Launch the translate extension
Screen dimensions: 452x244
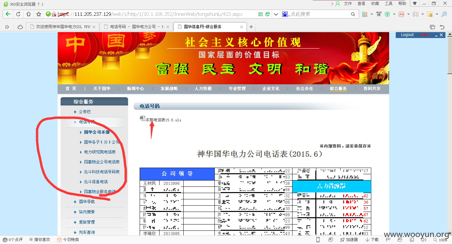(379, 14)
